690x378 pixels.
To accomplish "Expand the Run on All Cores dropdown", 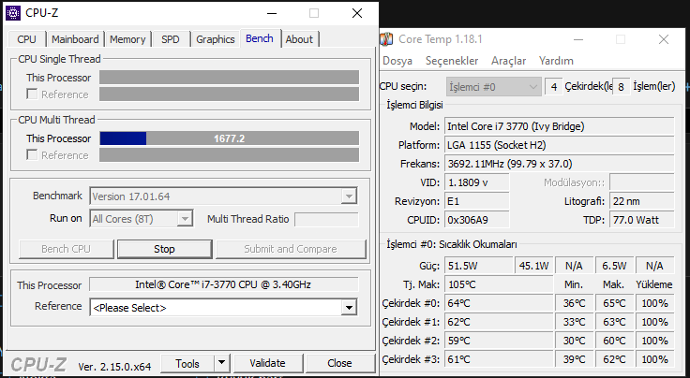I will (x=185, y=219).
